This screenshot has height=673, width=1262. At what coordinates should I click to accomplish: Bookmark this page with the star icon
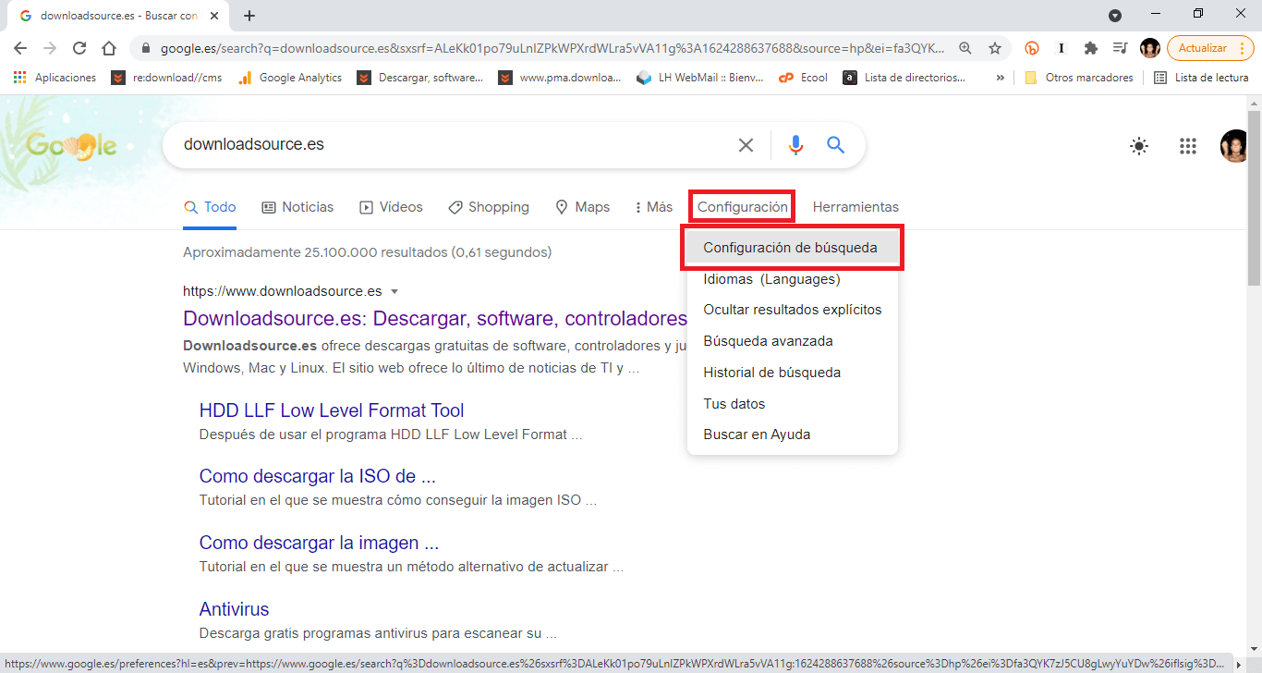click(x=995, y=48)
